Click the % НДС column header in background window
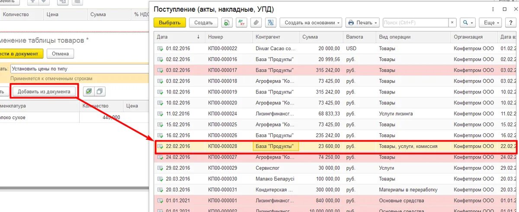 click(141, 15)
